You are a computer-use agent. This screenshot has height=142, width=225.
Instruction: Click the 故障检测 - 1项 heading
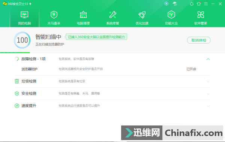[33, 59]
